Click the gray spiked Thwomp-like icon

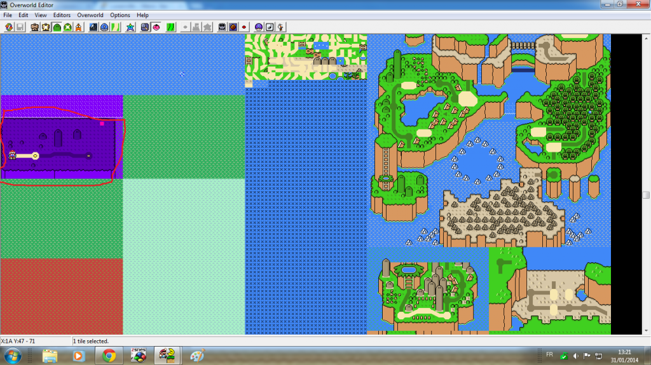(222, 27)
